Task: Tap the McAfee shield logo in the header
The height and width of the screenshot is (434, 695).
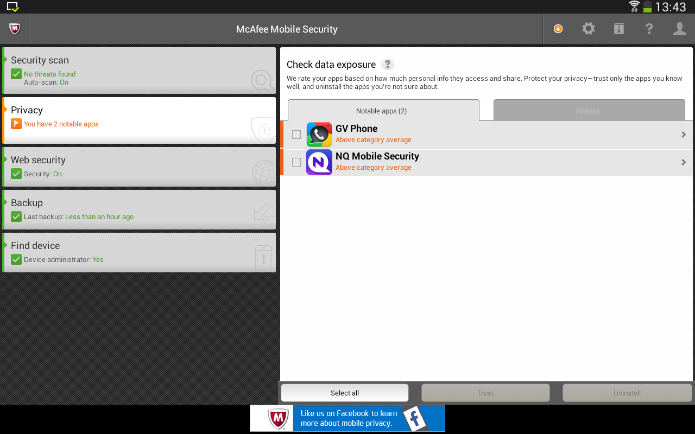Action: 15,29
